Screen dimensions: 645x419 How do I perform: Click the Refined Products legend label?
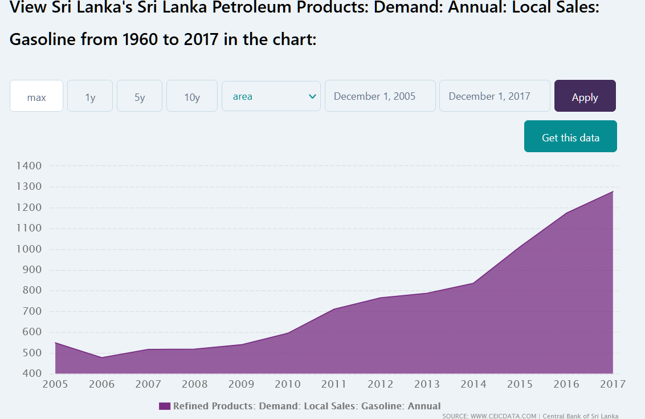click(x=307, y=406)
